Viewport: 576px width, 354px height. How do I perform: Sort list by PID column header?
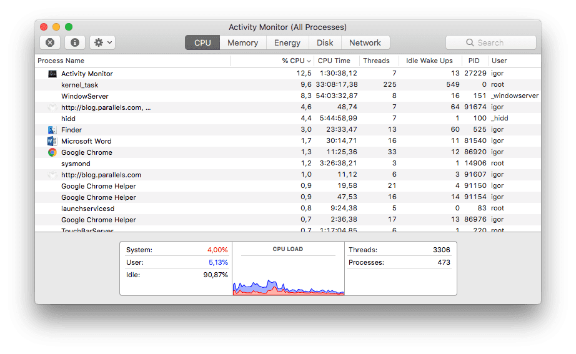click(474, 61)
